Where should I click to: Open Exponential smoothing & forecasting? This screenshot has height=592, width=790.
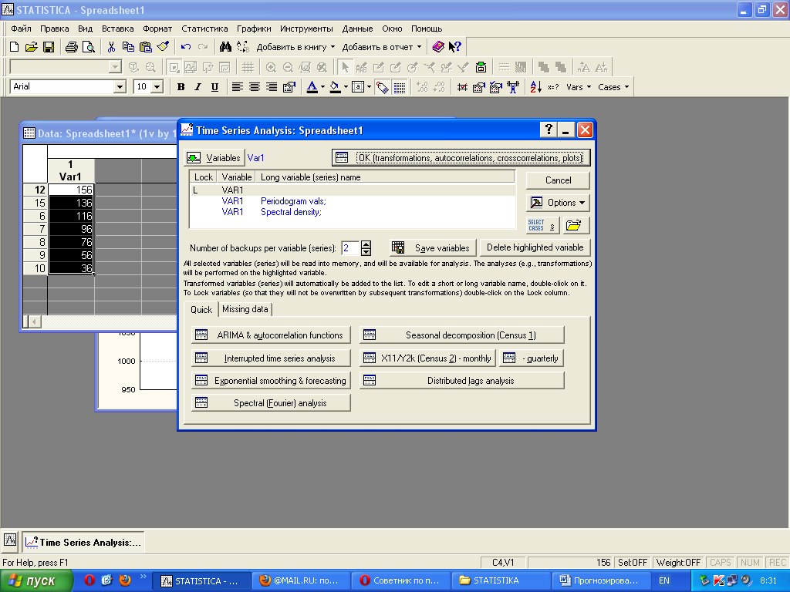(x=271, y=381)
